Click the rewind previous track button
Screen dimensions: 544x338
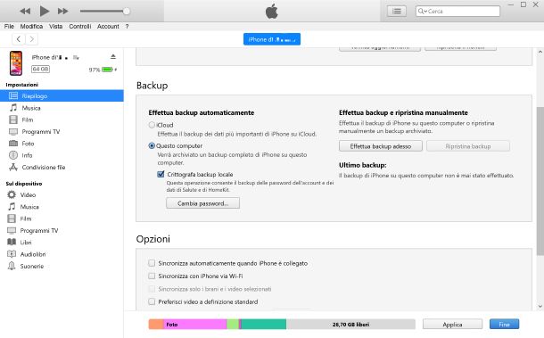pos(25,11)
